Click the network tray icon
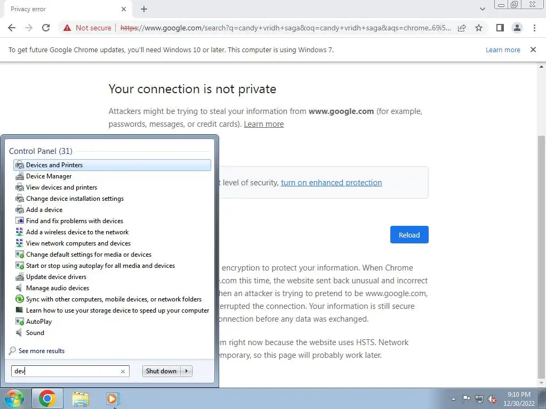 point(479,399)
